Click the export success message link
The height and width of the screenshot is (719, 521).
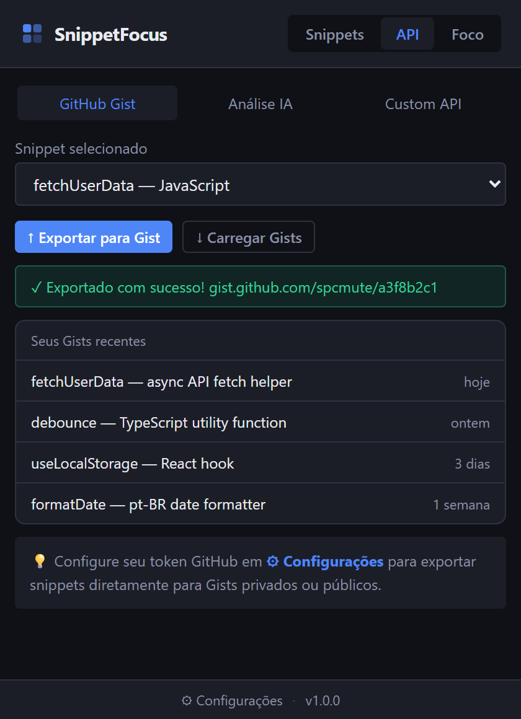pos(323,288)
